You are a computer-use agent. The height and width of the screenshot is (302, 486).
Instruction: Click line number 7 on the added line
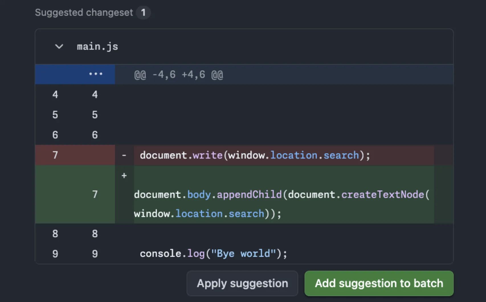tap(95, 194)
